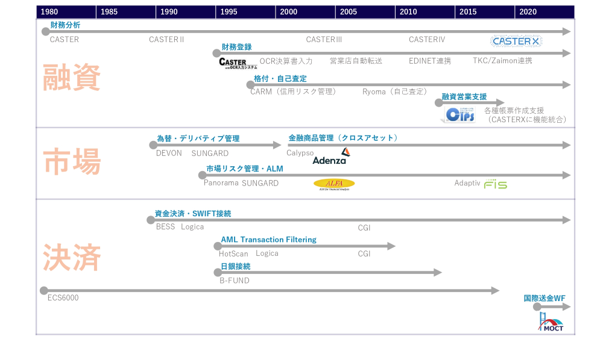Viewport: 603px width, 339px height.
Task: Click the 資金決済・SWIFT接続 label
Action: (193, 214)
